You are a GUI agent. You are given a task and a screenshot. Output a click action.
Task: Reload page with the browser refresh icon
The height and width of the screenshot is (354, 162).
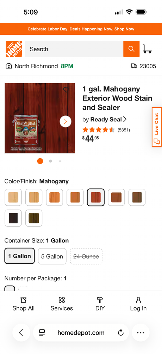click(121, 332)
